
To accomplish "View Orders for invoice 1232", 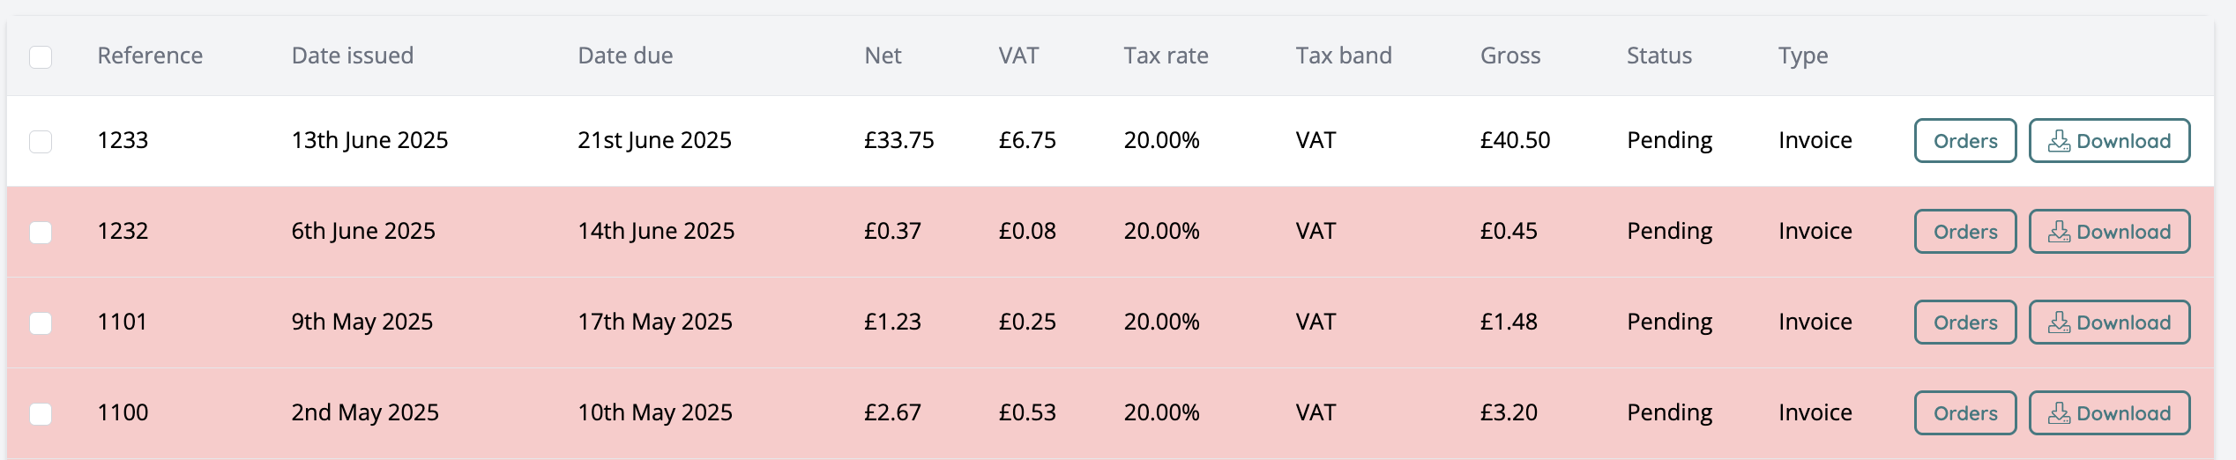I will pos(1964,232).
